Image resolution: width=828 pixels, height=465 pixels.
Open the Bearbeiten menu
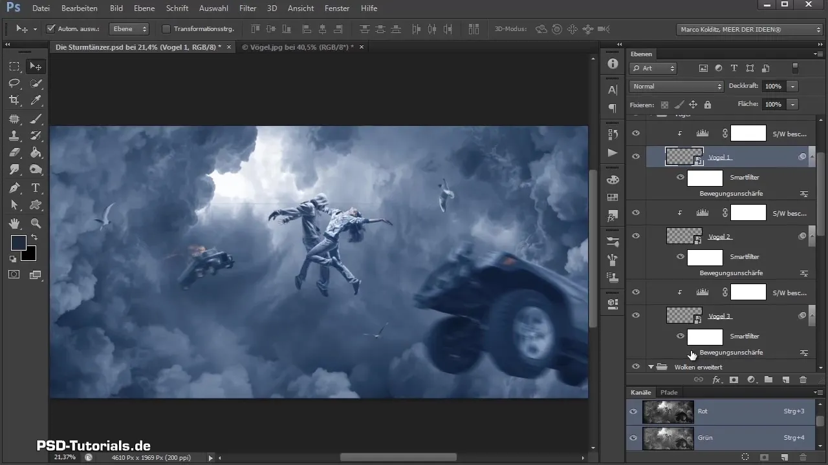[x=79, y=8]
